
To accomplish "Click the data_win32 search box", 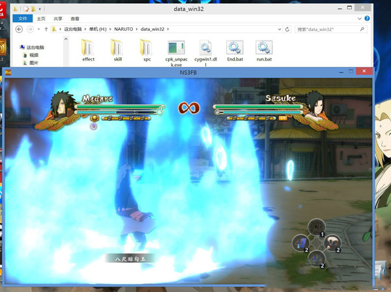I will tap(330, 29).
